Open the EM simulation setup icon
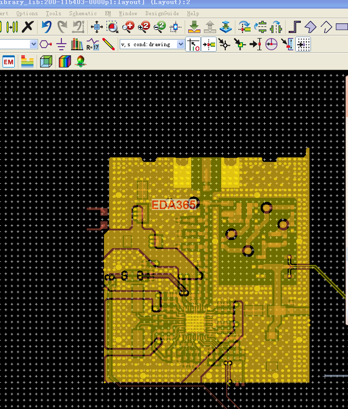The width and height of the screenshot is (348, 409). tap(9, 62)
